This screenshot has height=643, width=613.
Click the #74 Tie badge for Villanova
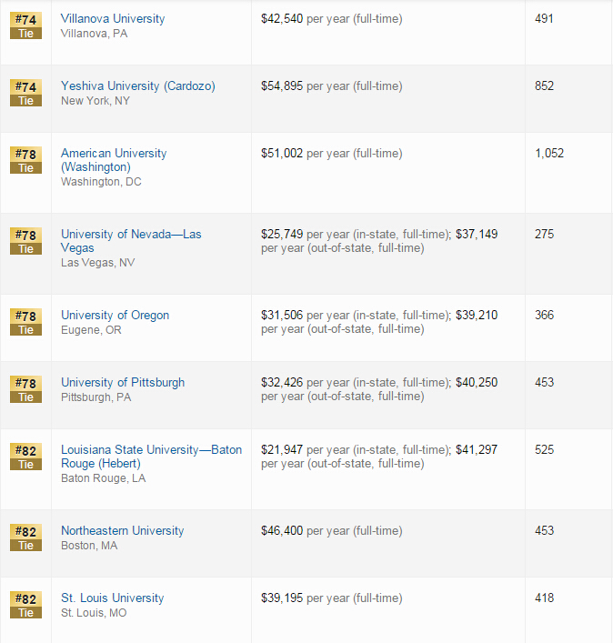[25, 25]
